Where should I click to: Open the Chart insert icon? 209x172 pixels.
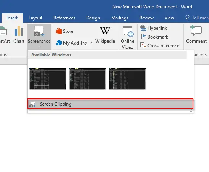point(19,31)
